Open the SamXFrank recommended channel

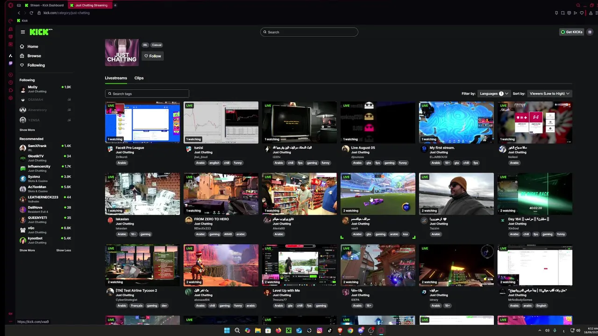point(45,148)
